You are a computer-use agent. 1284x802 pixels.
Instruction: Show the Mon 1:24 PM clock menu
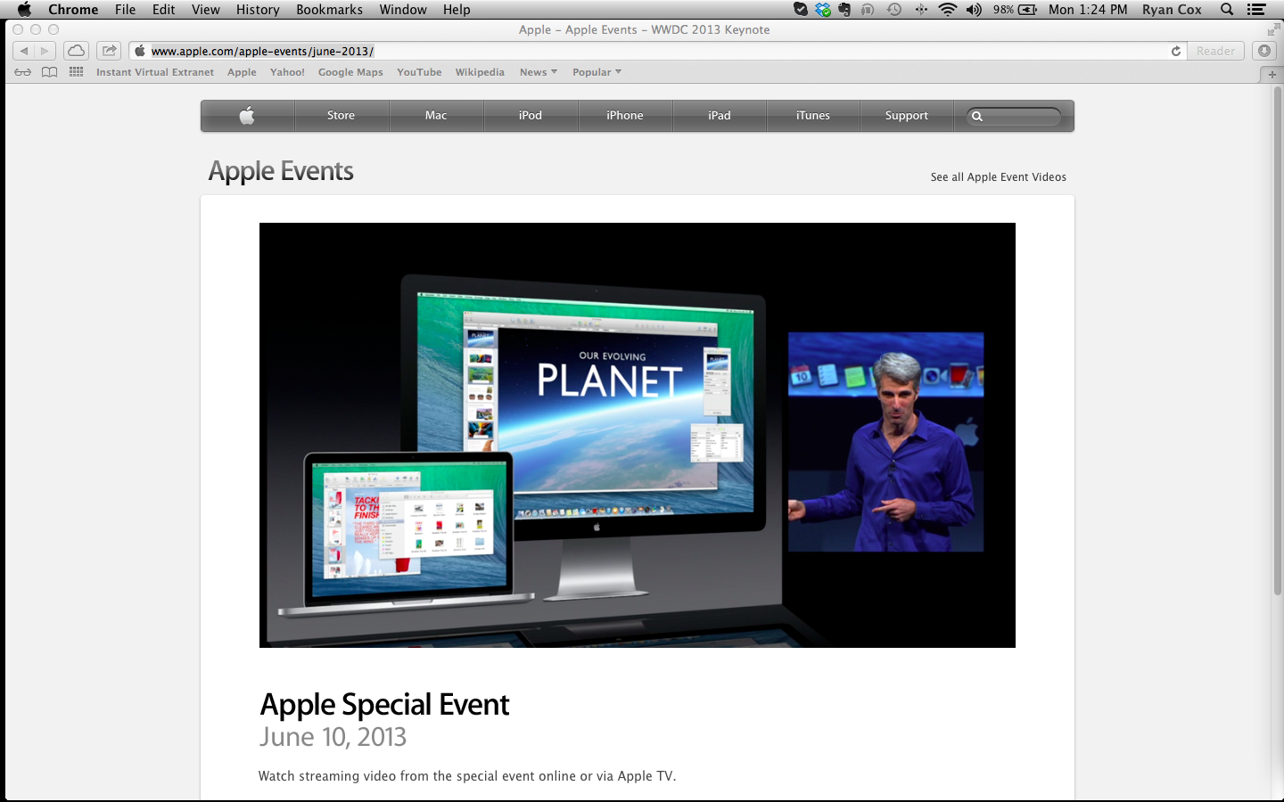tap(1088, 10)
